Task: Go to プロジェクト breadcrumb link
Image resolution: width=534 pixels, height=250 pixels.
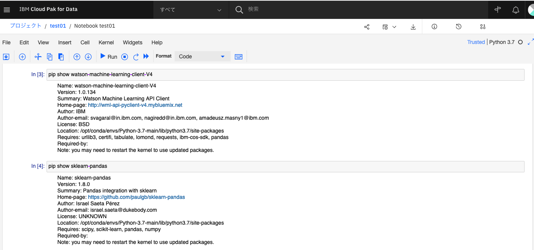Action: [26, 26]
